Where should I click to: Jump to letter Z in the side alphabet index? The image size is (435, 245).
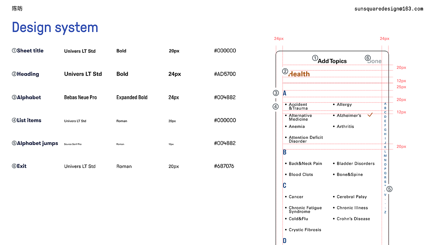click(385, 212)
